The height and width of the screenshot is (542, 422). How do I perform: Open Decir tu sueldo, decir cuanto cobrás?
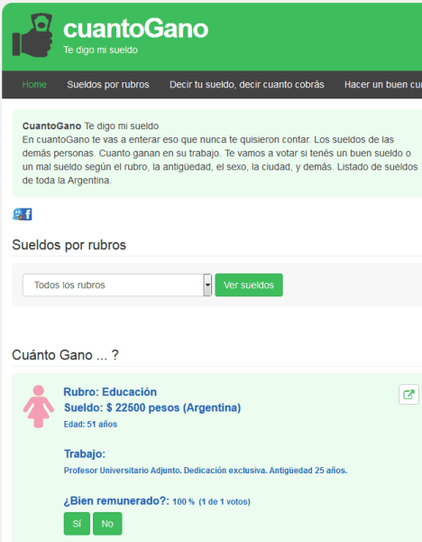click(247, 84)
